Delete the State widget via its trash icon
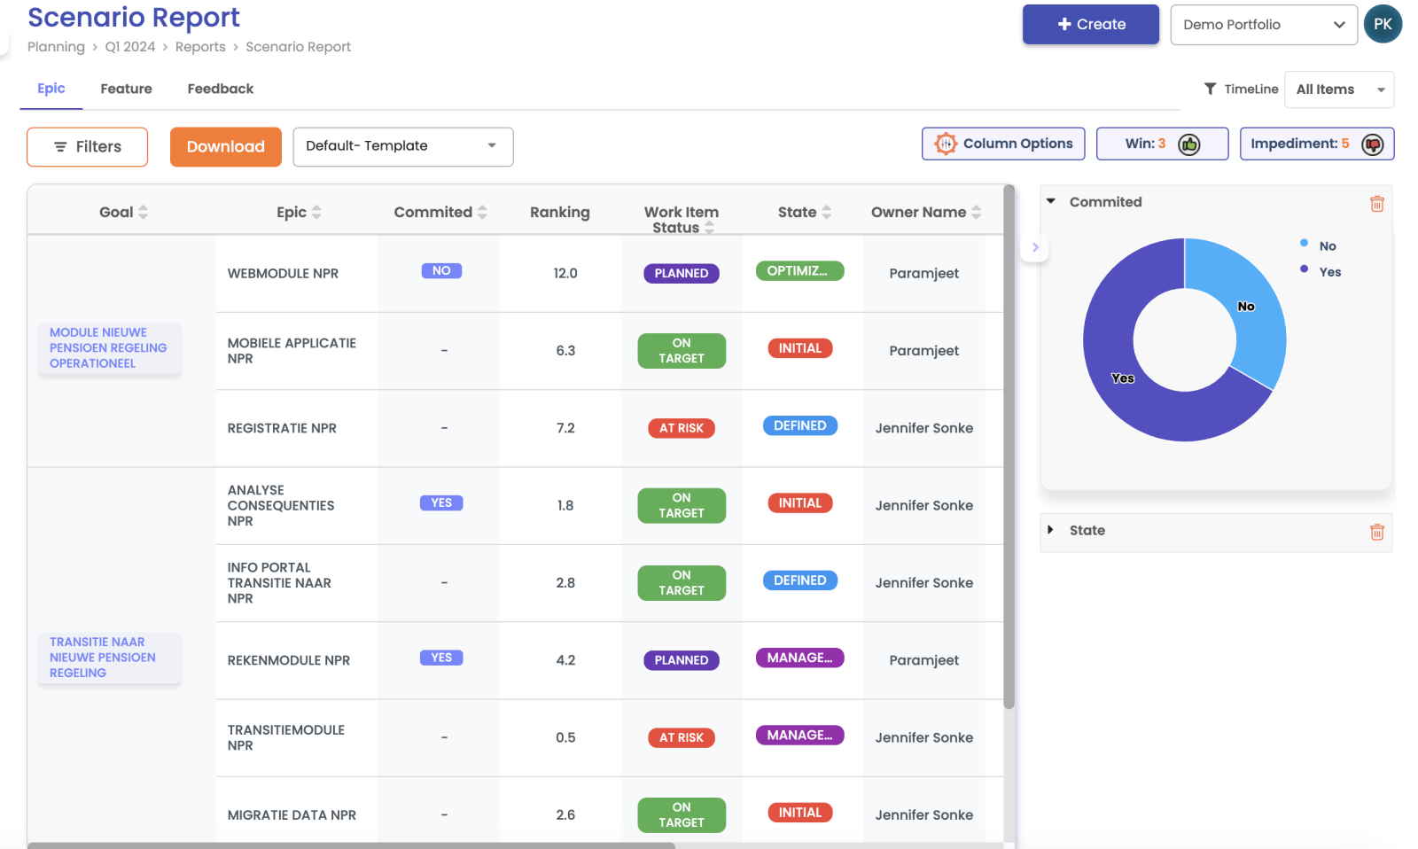Image resolution: width=1418 pixels, height=849 pixels. (1377, 532)
